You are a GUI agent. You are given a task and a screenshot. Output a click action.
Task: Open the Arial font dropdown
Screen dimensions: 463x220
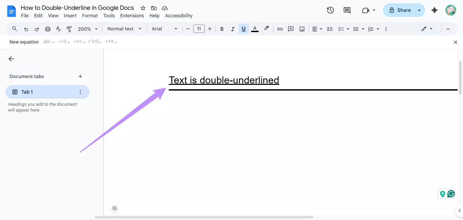(176, 29)
